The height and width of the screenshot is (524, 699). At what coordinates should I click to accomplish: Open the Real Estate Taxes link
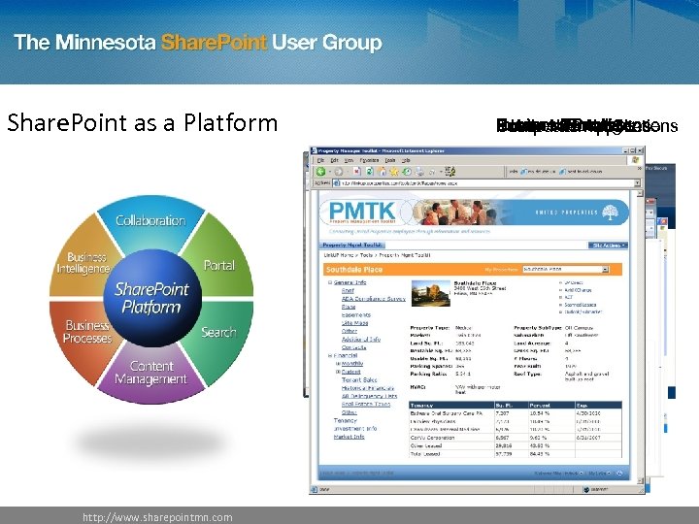pos(366,404)
